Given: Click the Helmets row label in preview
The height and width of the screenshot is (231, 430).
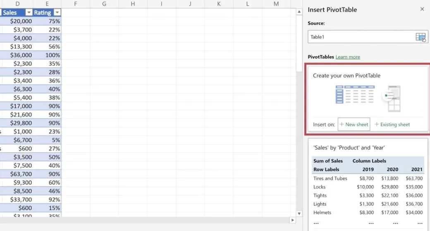Looking at the screenshot, I should (x=322, y=212).
